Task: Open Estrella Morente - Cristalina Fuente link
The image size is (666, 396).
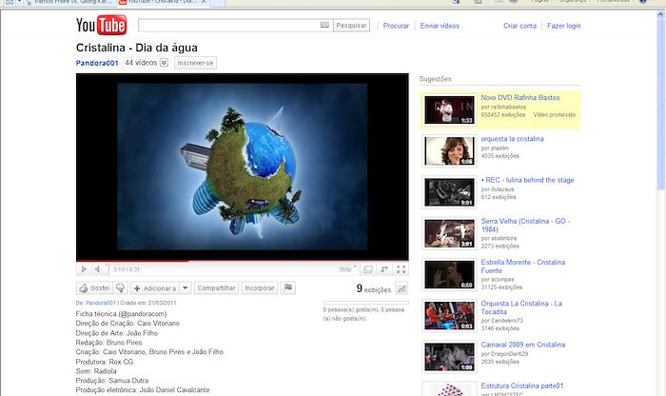Action: [523, 267]
